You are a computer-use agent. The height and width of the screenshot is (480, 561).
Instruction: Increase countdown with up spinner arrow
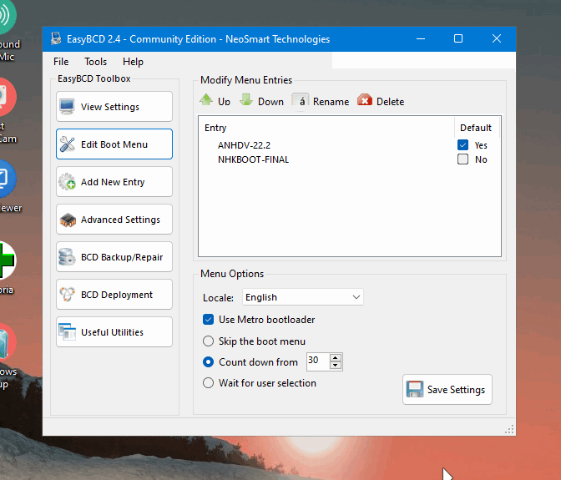(x=336, y=357)
